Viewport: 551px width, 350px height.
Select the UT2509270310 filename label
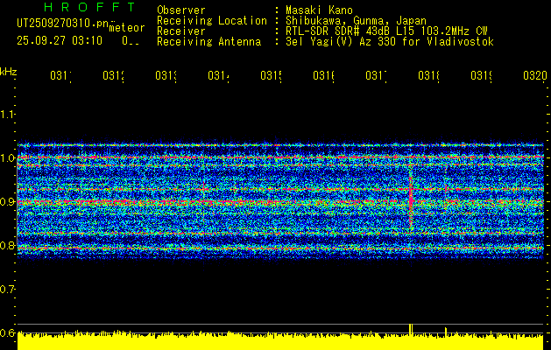click(x=60, y=24)
